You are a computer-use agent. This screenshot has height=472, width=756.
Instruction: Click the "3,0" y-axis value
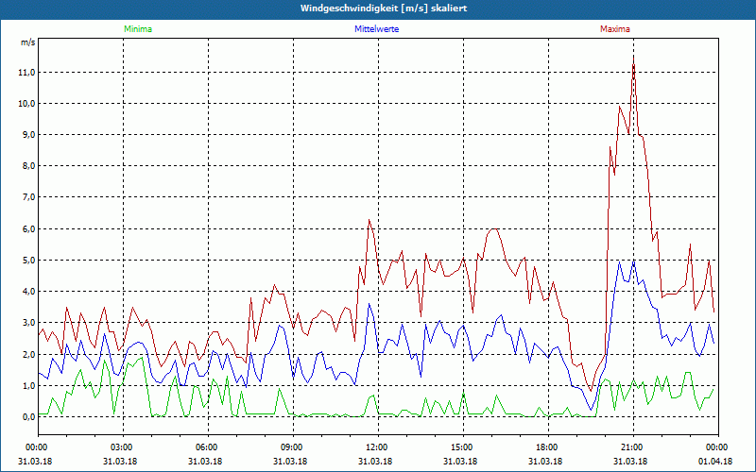[x=28, y=322]
